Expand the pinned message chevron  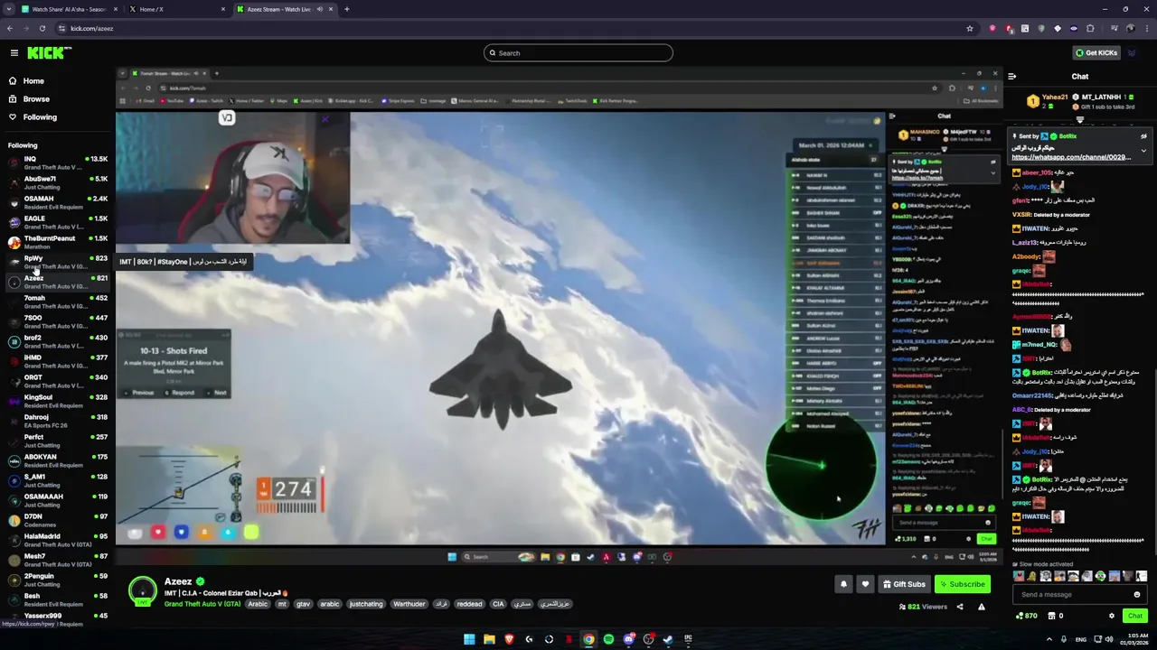[1143, 152]
